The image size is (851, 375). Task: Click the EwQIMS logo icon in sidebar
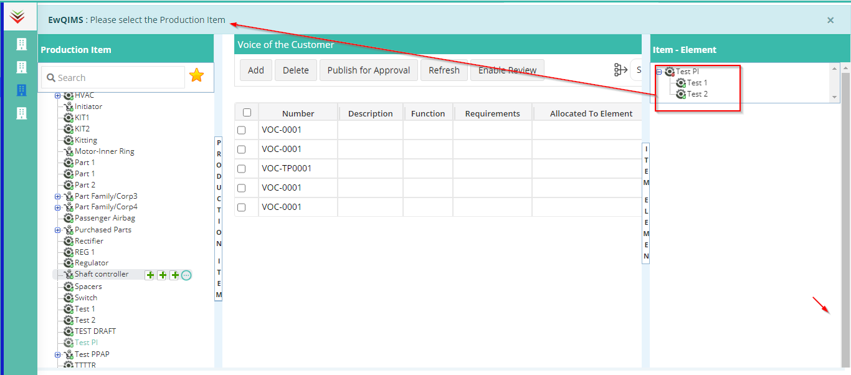click(18, 17)
